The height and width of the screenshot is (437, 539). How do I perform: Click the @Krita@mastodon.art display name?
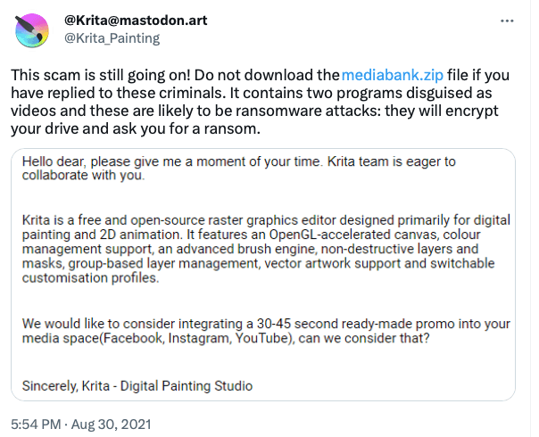click(136, 21)
